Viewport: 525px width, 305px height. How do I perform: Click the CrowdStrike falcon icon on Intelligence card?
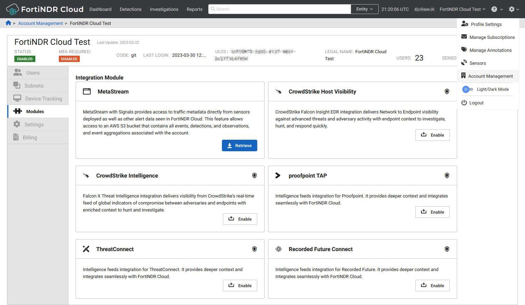tap(86, 175)
